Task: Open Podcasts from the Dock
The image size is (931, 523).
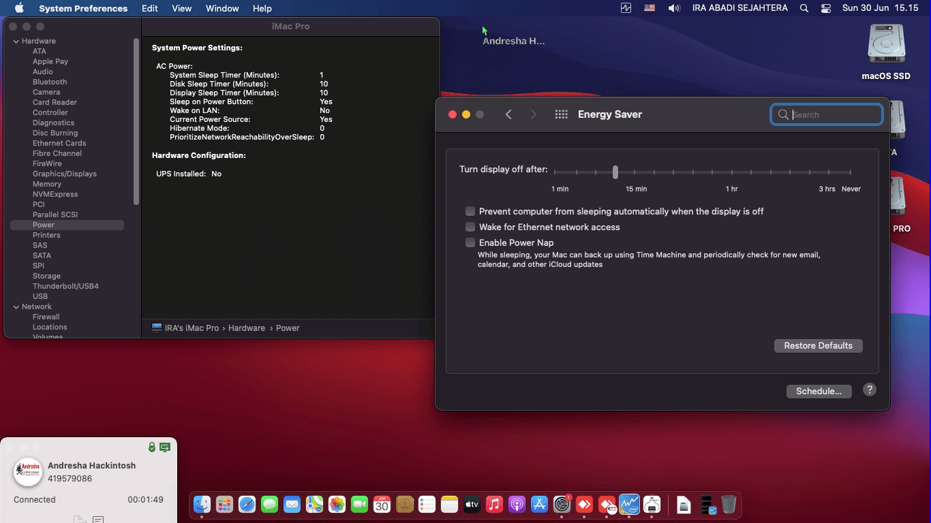Action: (x=517, y=505)
